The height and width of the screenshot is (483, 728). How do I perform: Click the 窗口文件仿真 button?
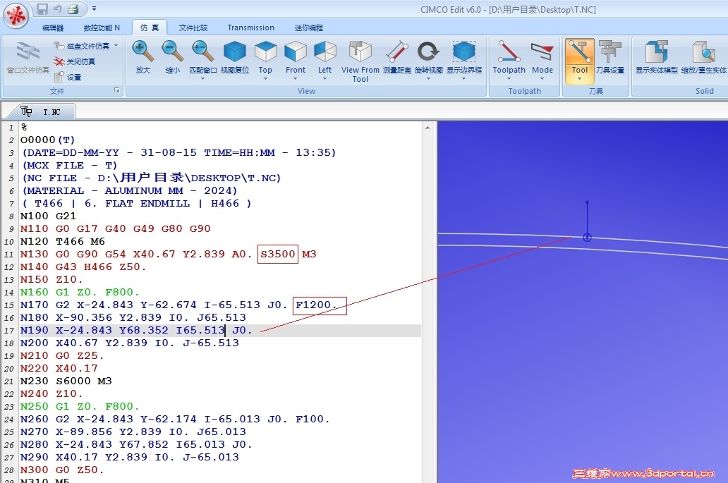(x=28, y=58)
